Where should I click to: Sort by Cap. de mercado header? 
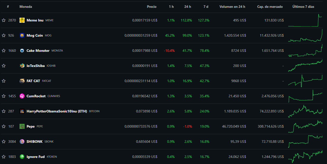270,7
